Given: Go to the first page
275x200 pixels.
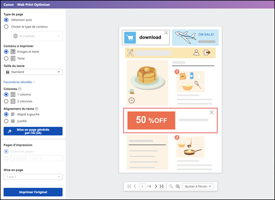Looking at the screenshot, I should tap(129, 186).
